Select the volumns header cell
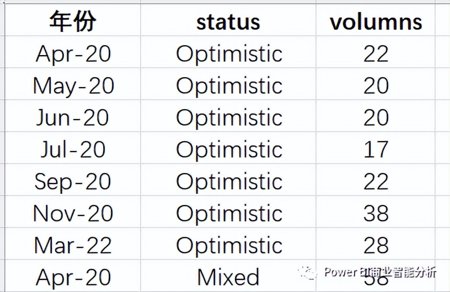The image size is (450, 292). pos(376,20)
